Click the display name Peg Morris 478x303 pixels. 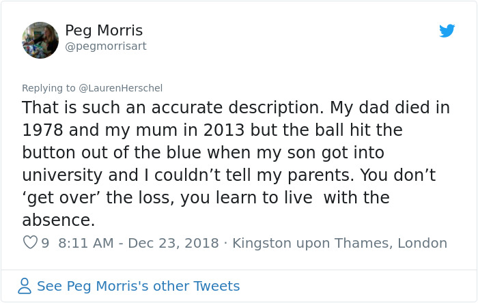104,31
